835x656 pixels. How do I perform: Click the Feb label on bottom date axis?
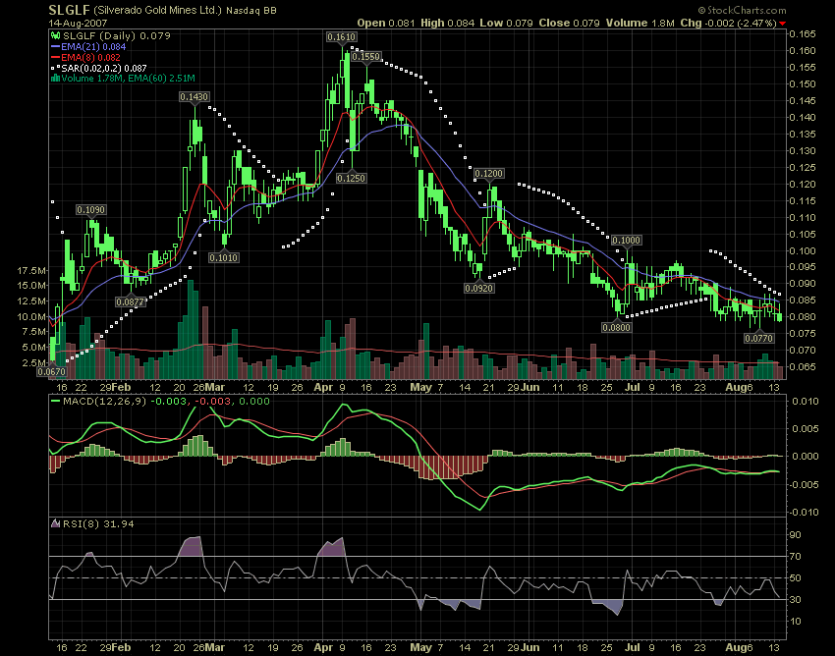pyautogui.click(x=122, y=647)
